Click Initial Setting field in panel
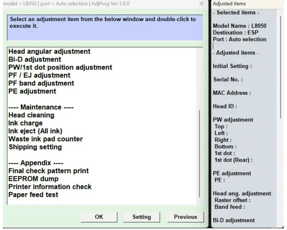 (232, 66)
